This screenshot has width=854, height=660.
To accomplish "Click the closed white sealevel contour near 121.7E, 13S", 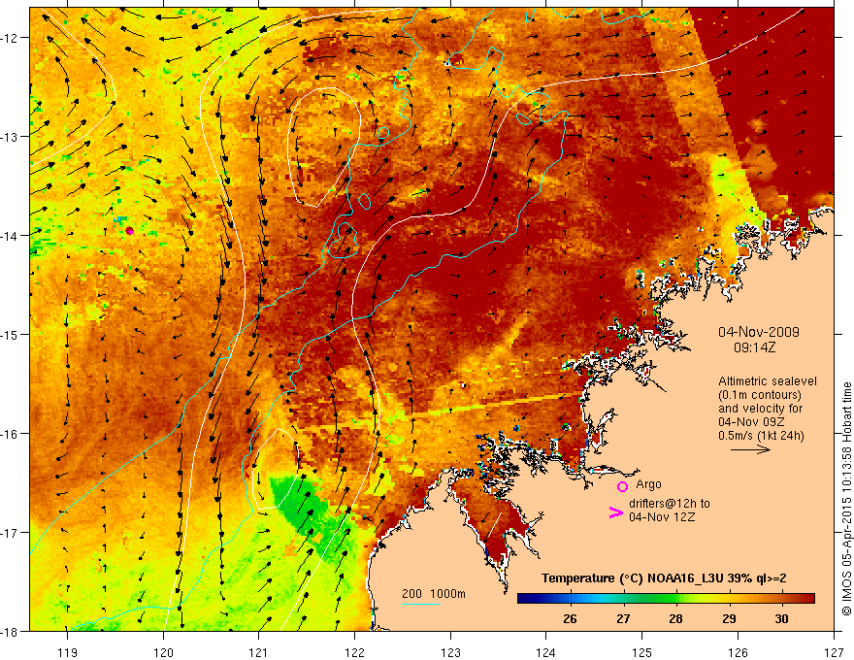I will pos(324,147).
